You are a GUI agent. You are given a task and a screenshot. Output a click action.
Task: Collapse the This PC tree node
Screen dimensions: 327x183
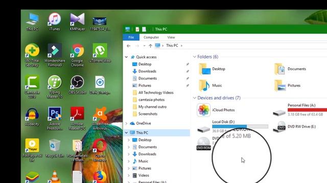[x=126, y=133]
